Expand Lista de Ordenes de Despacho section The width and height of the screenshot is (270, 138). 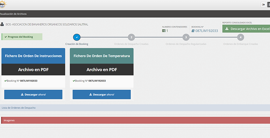point(135,108)
